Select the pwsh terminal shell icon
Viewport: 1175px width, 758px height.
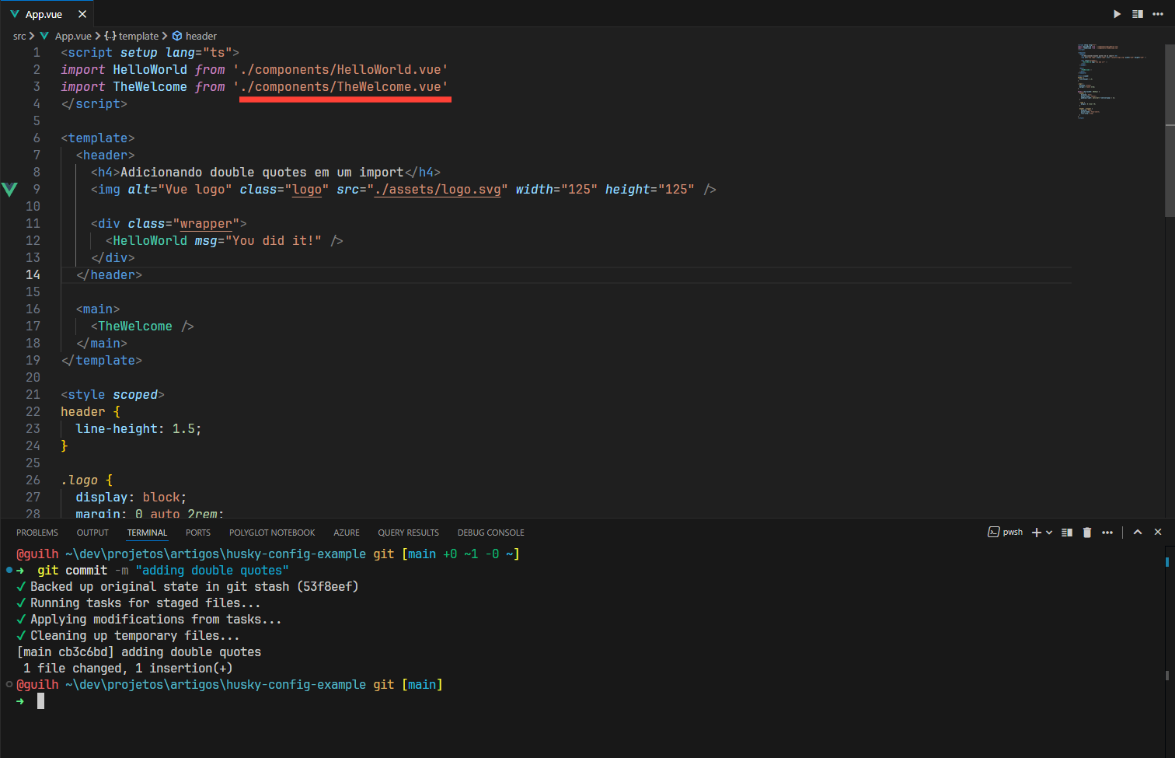(994, 533)
